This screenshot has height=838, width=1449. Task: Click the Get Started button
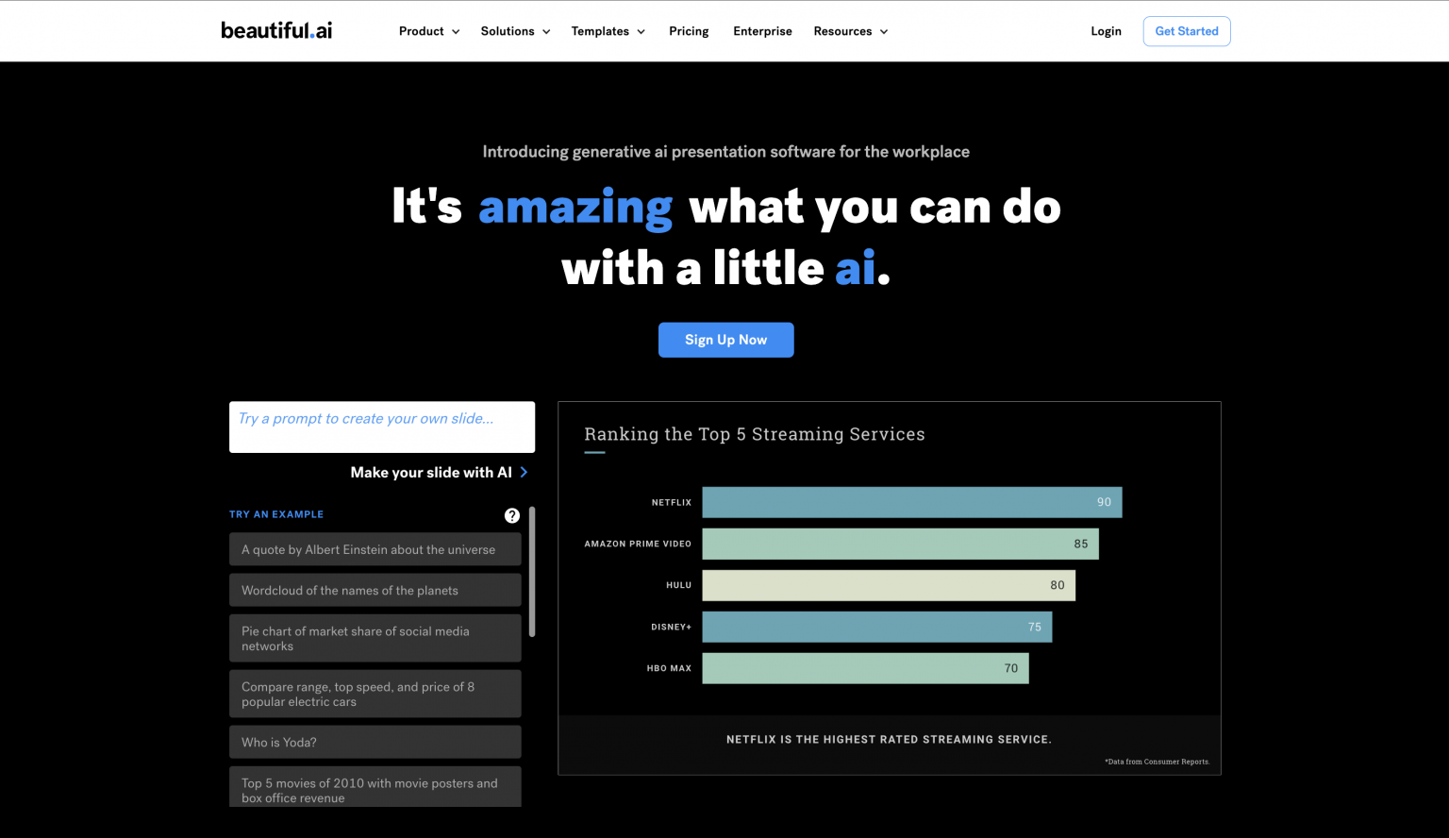tap(1187, 31)
